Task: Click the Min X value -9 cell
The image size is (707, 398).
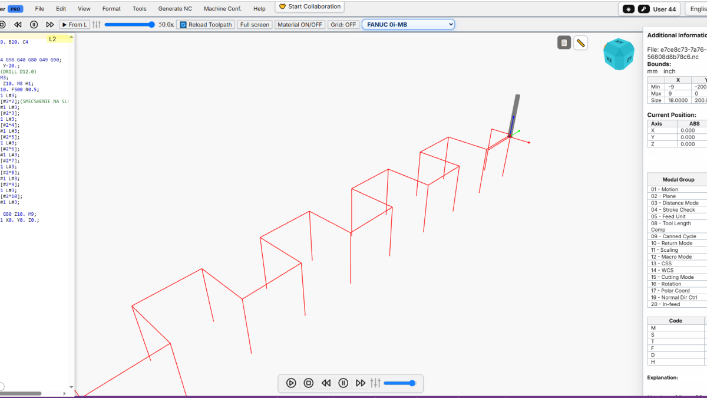Action: (678, 87)
